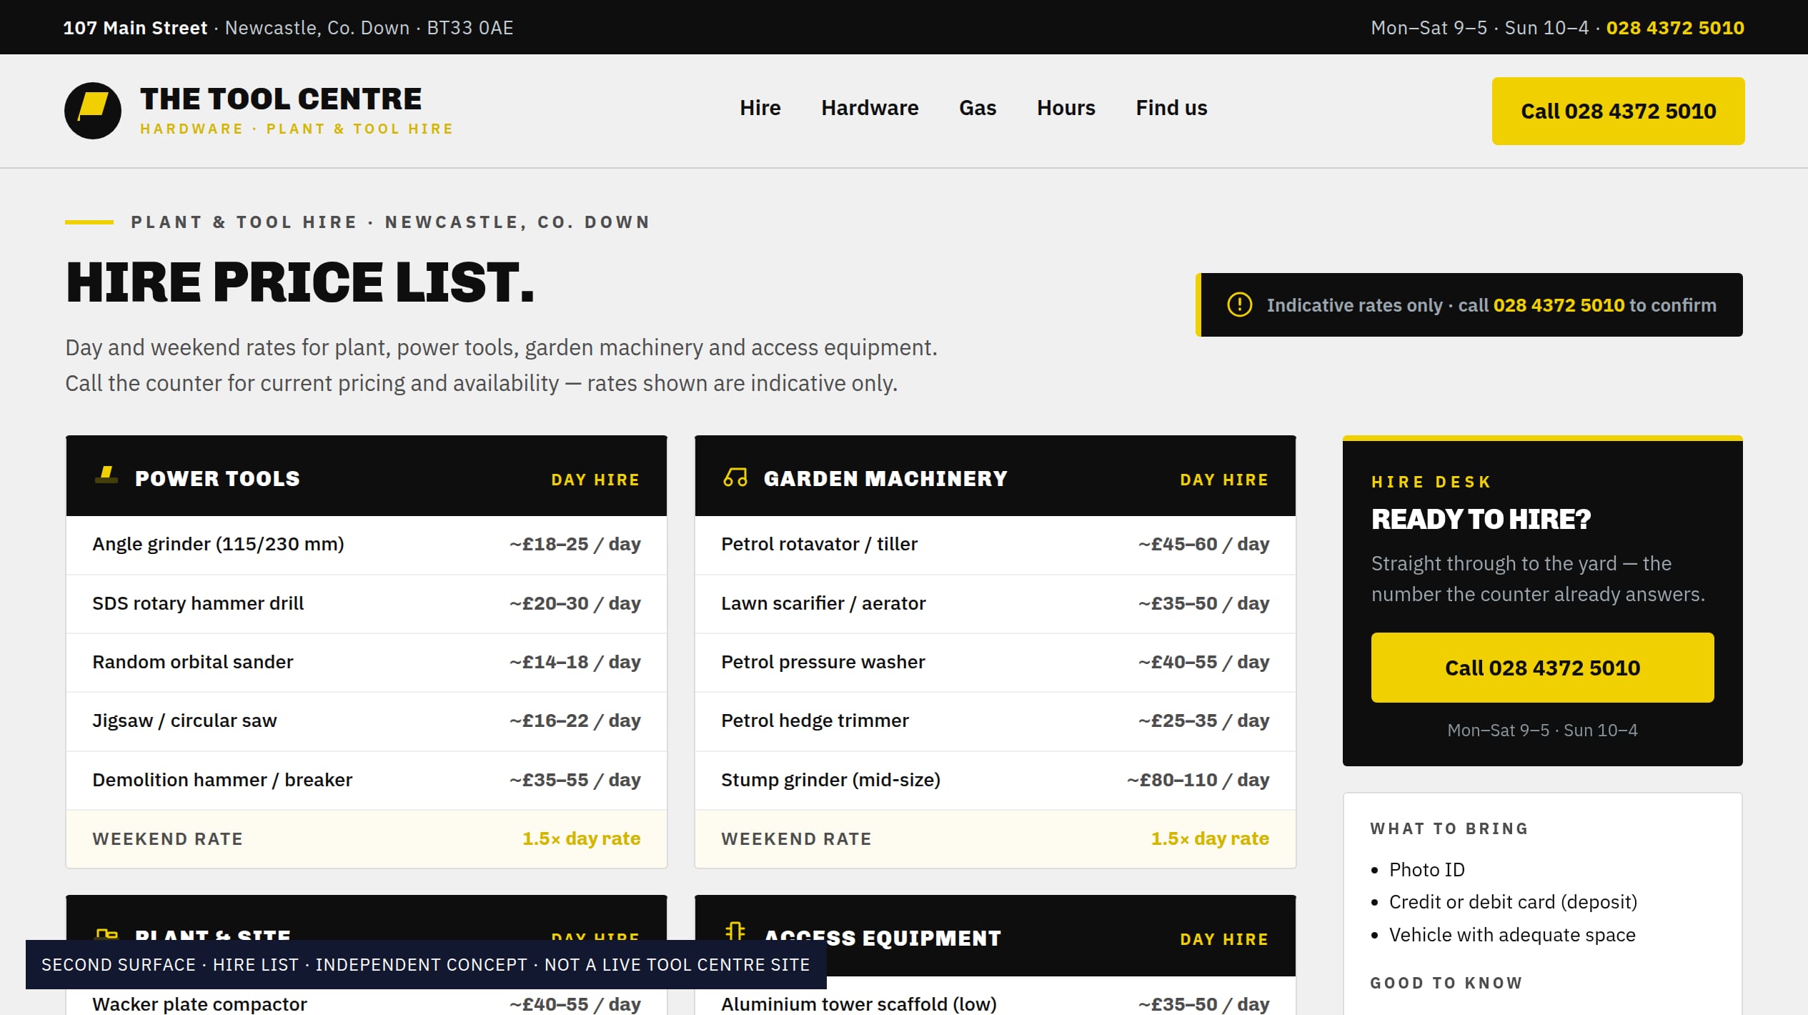The width and height of the screenshot is (1808, 1015).
Task: Click the indicative rates warning icon
Action: [x=1239, y=304]
